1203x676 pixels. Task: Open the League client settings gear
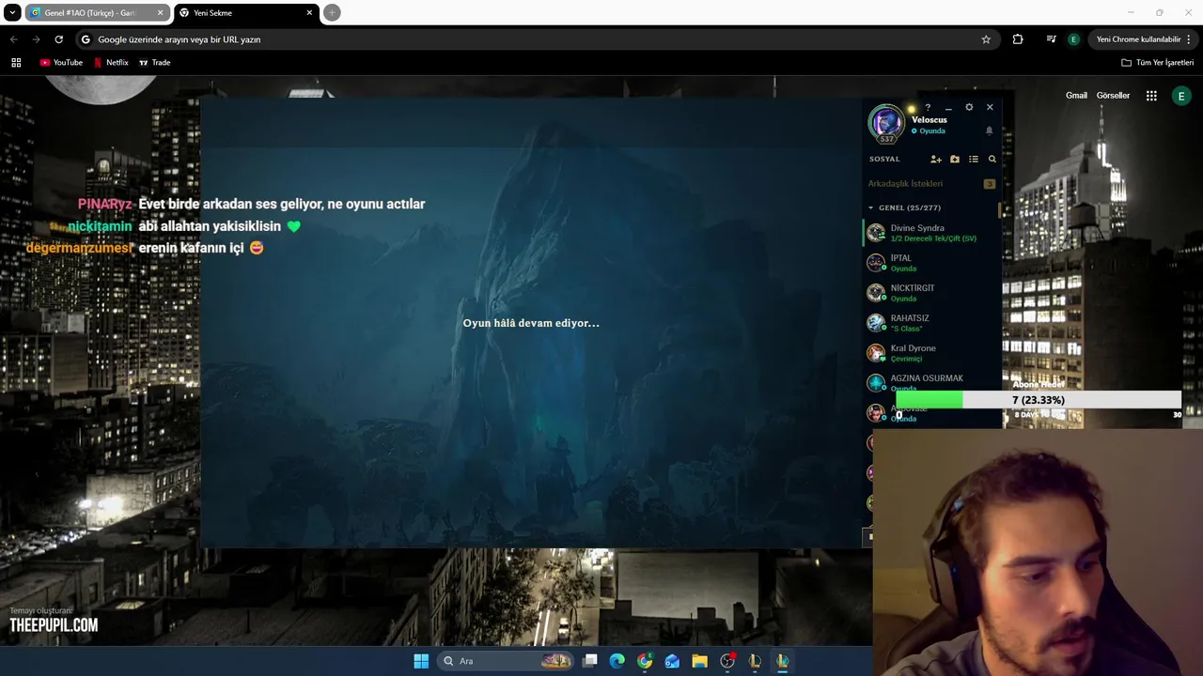969,107
